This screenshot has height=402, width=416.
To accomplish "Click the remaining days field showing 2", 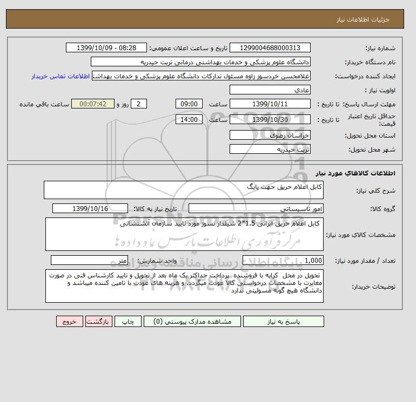I will 139,104.
